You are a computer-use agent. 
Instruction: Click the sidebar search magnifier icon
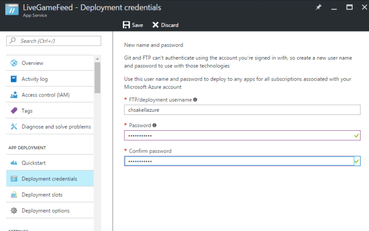click(x=13, y=41)
